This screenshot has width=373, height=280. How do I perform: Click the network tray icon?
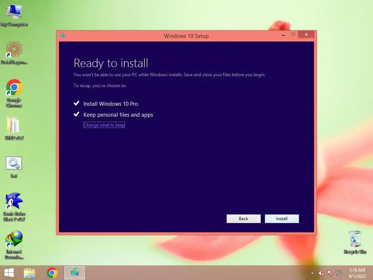(339, 273)
